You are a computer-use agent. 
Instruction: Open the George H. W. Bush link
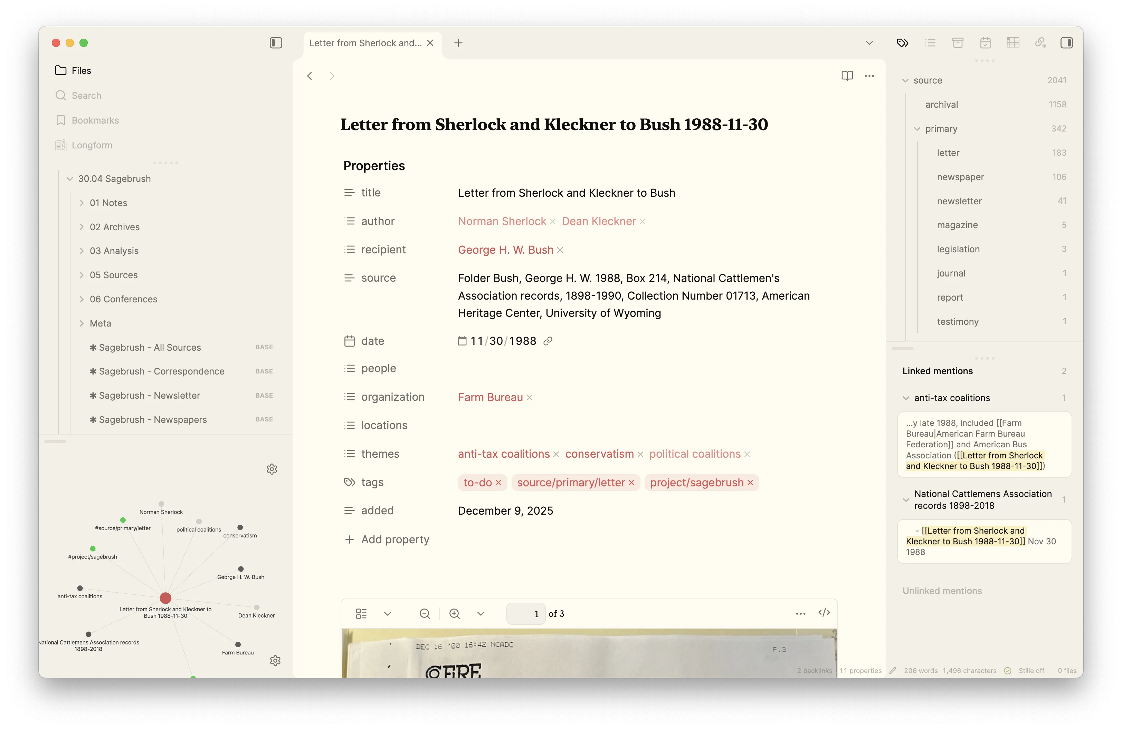505,250
